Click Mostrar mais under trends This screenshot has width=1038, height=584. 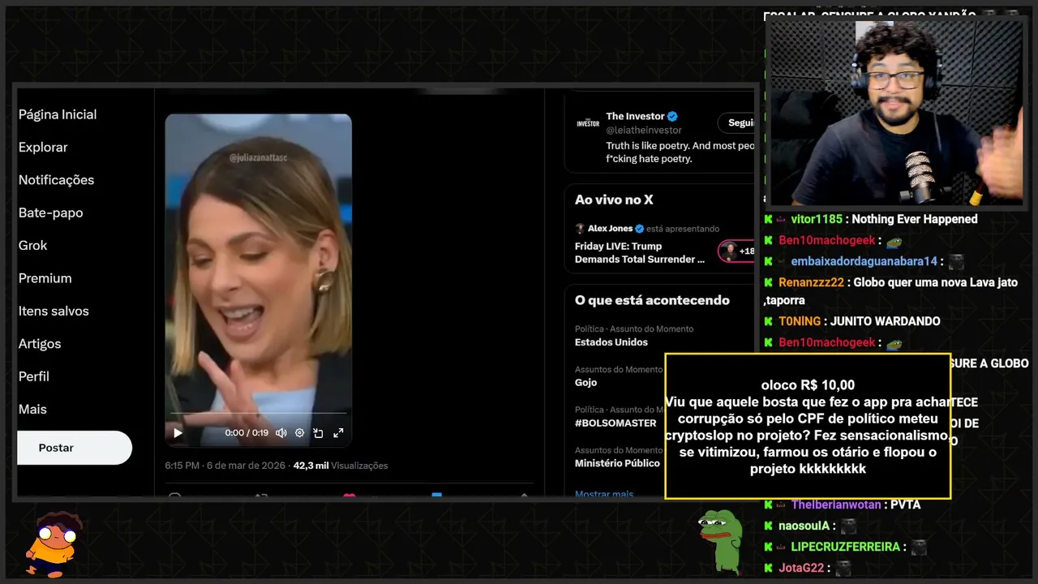[604, 494]
